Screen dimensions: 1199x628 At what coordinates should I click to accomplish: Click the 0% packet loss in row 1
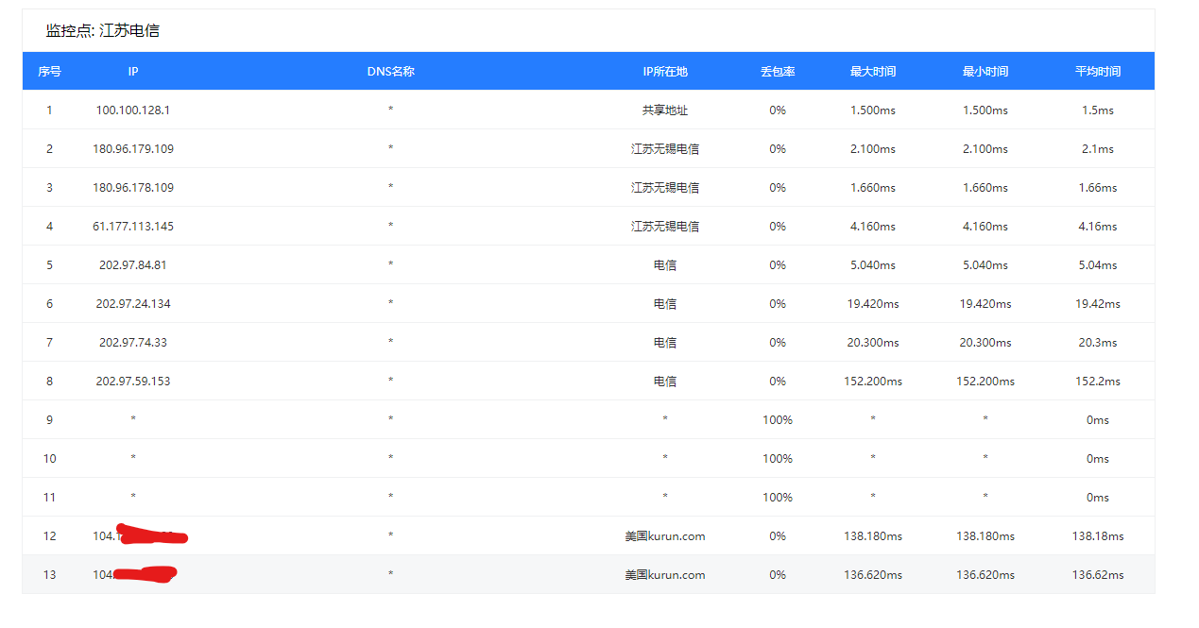[x=778, y=110]
